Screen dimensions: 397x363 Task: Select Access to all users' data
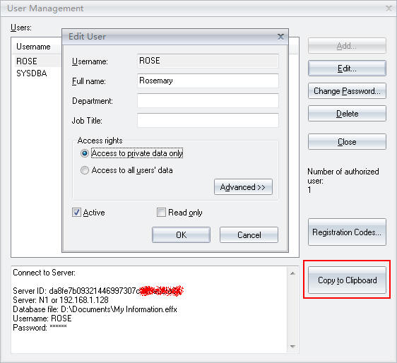coord(84,170)
